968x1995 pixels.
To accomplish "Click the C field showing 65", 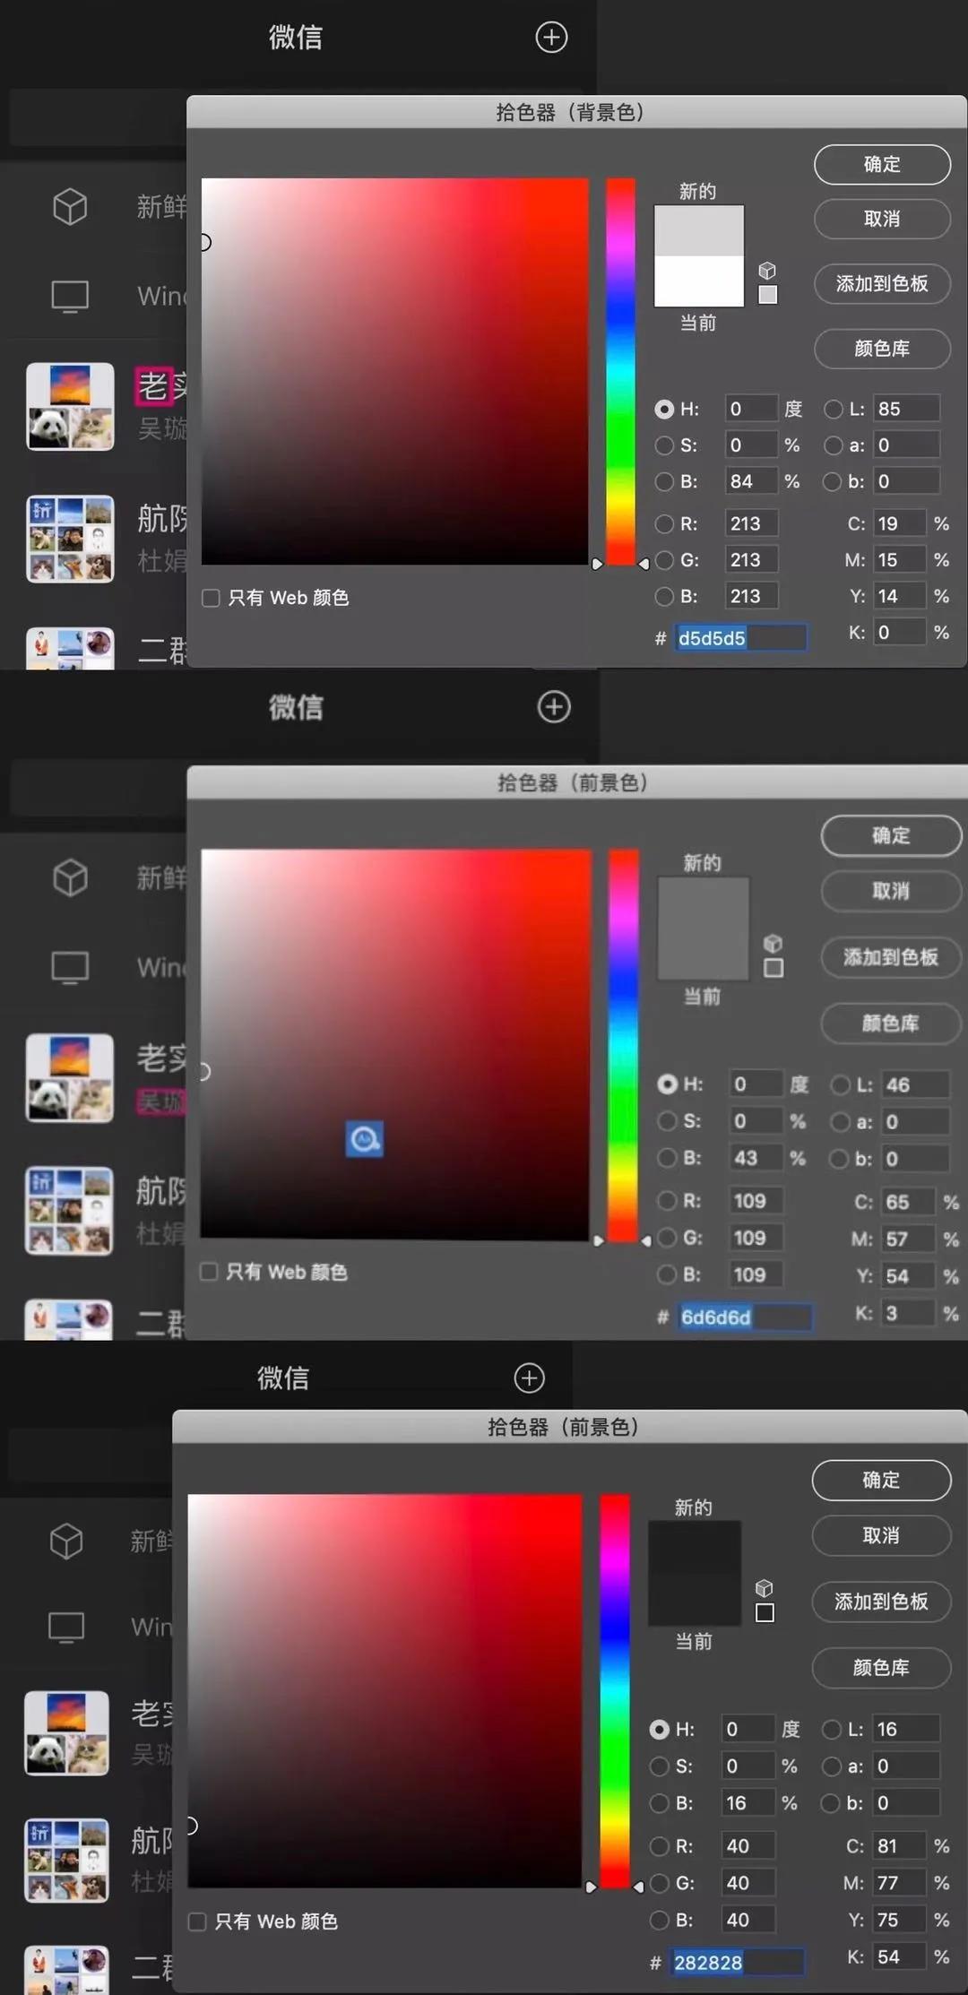I will [909, 1202].
